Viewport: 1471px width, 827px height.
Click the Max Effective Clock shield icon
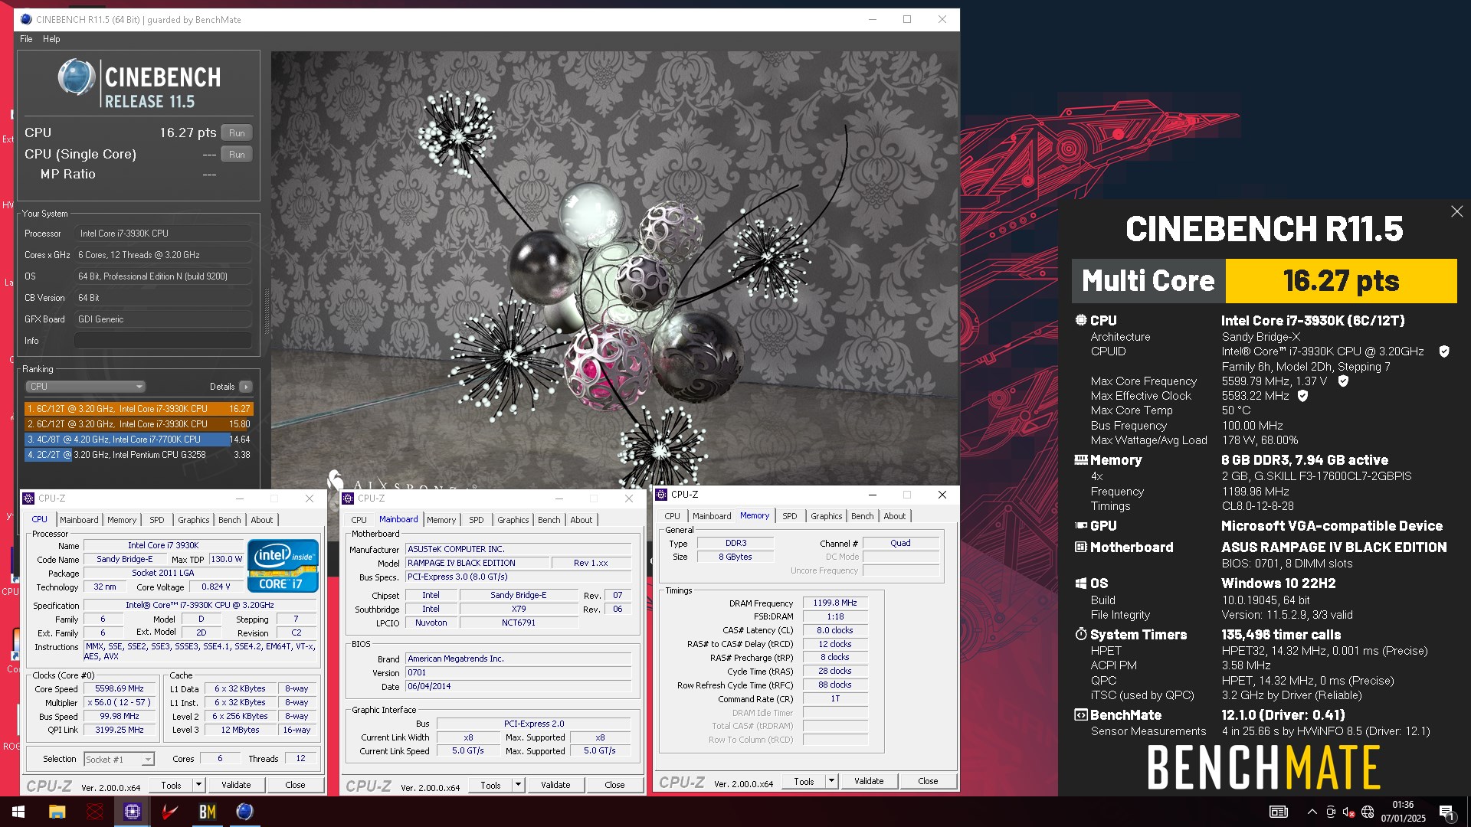pyautogui.click(x=1302, y=396)
